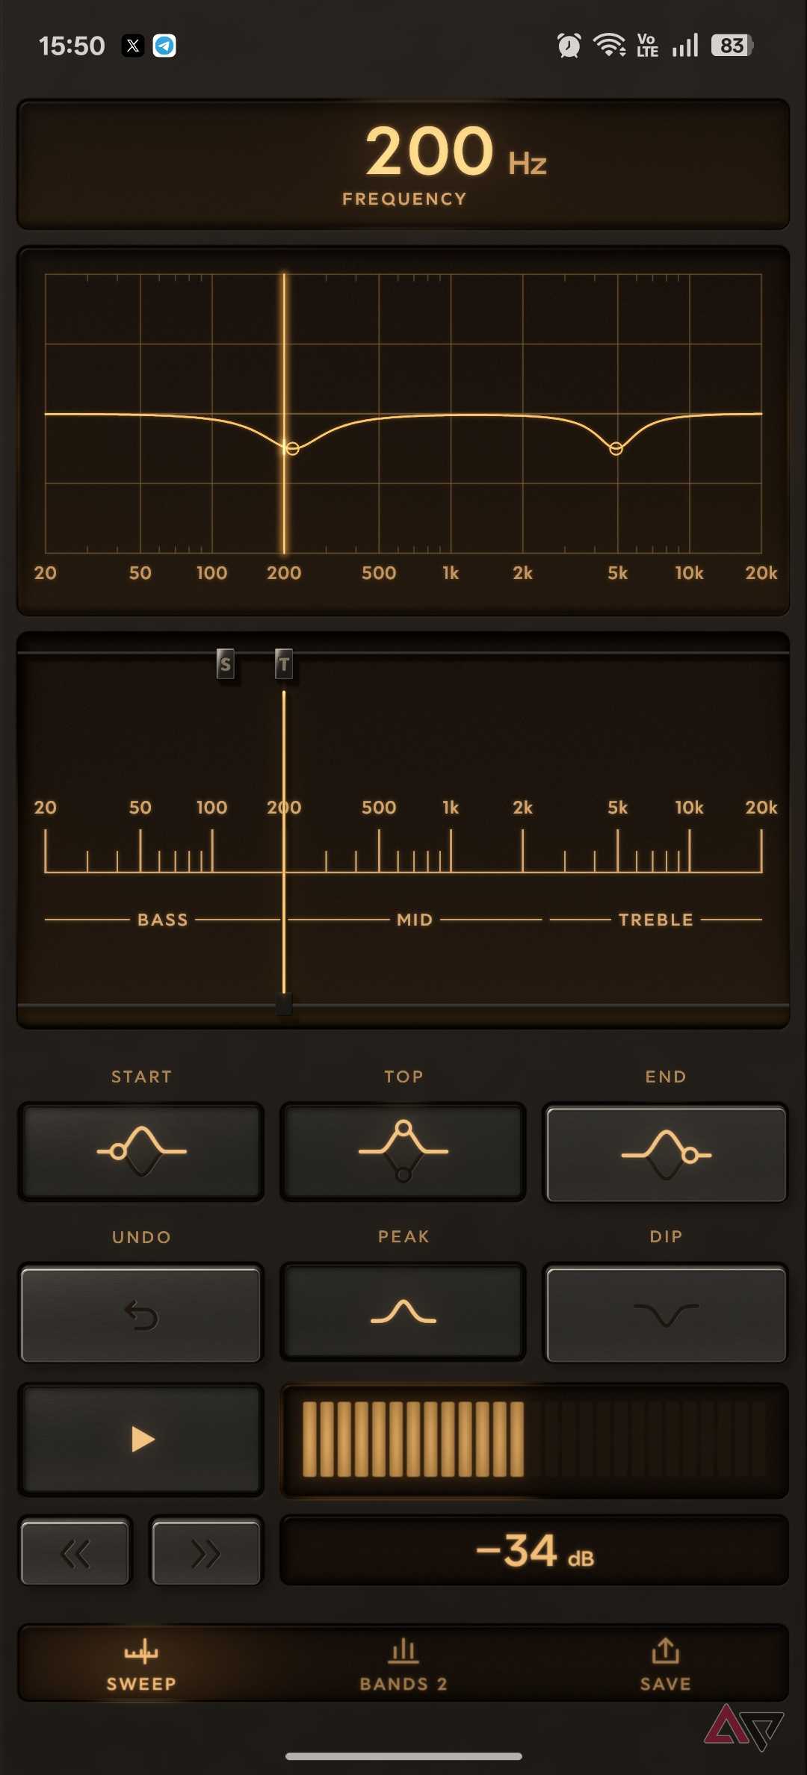This screenshot has width=807, height=1775.
Task: Tap the UNDO arrow button
Action: [141, 1313]
